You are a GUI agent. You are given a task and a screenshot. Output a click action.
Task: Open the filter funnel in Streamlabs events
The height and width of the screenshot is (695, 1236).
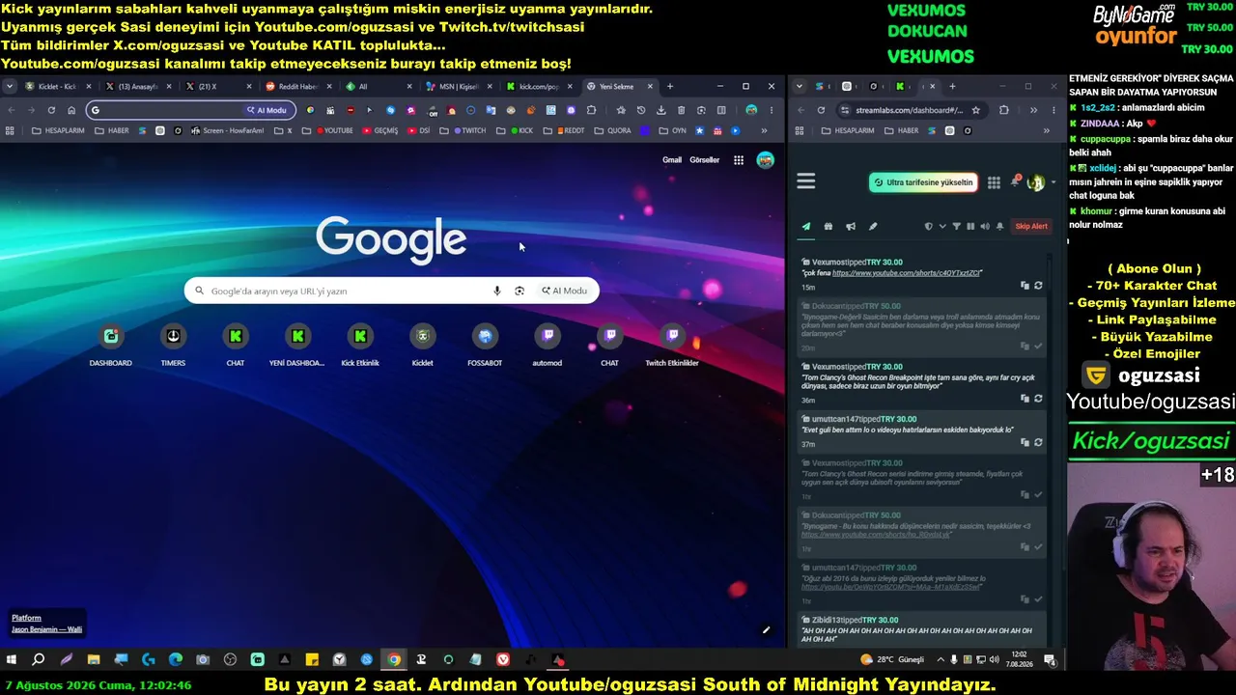pyautogui.click(x=957, y=227)
